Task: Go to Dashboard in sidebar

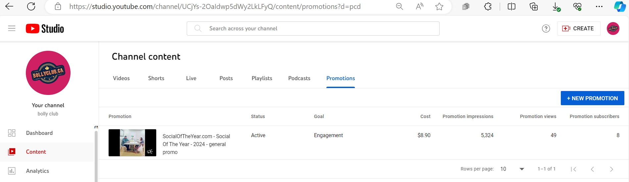Action: click(x=39, y=133)
